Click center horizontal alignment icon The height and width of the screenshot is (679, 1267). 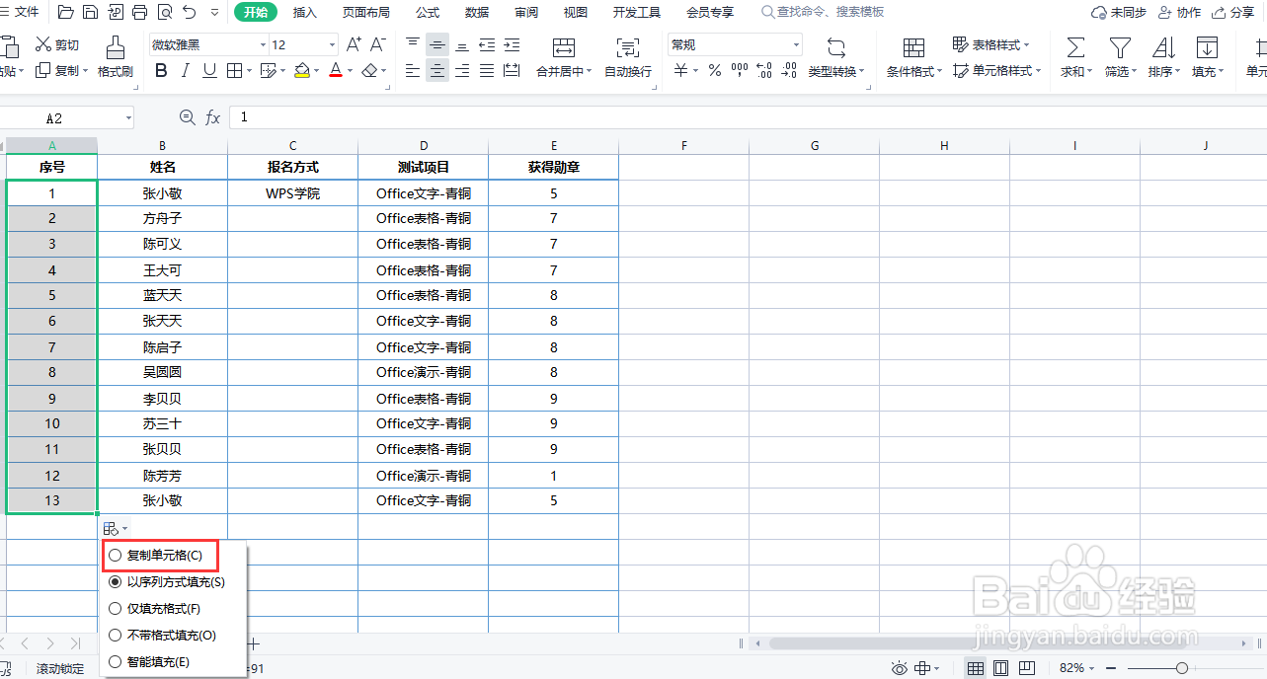click(x=436, y=70)
